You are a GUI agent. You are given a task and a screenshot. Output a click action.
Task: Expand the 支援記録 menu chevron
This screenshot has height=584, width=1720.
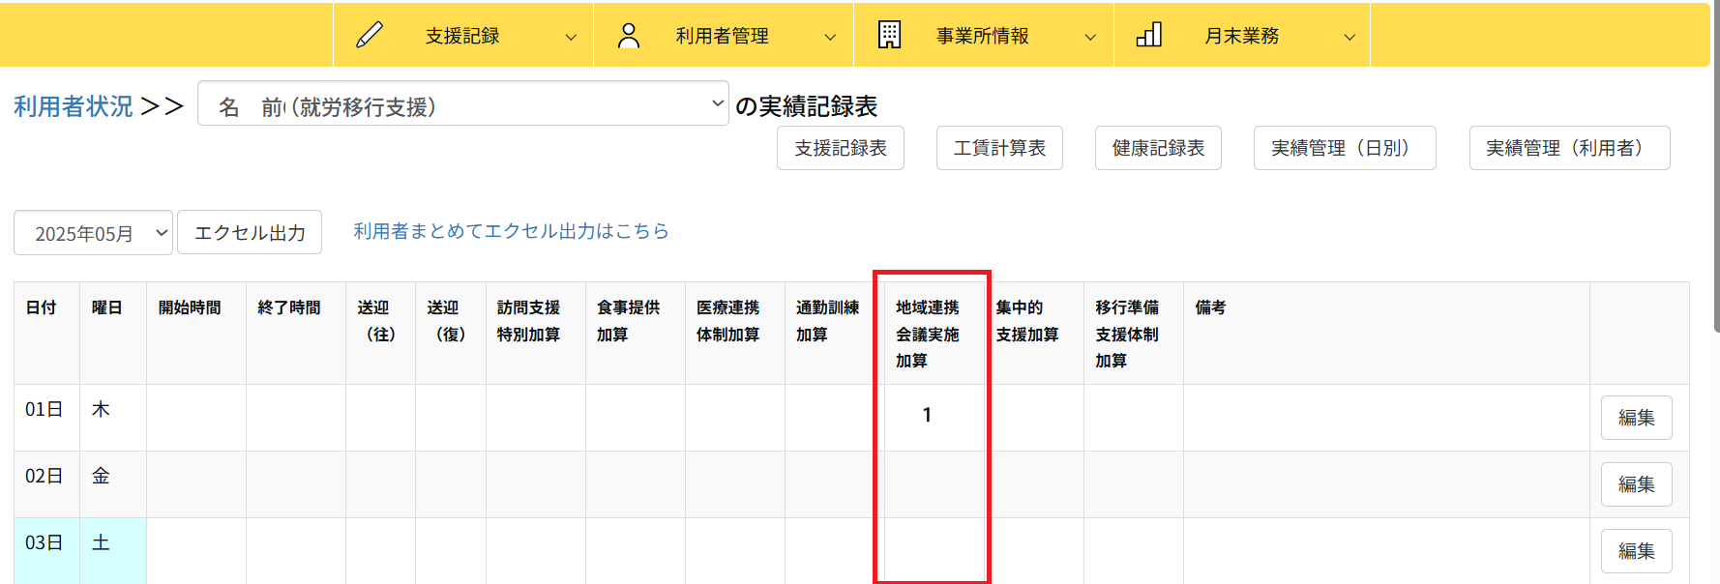point(571,38)
